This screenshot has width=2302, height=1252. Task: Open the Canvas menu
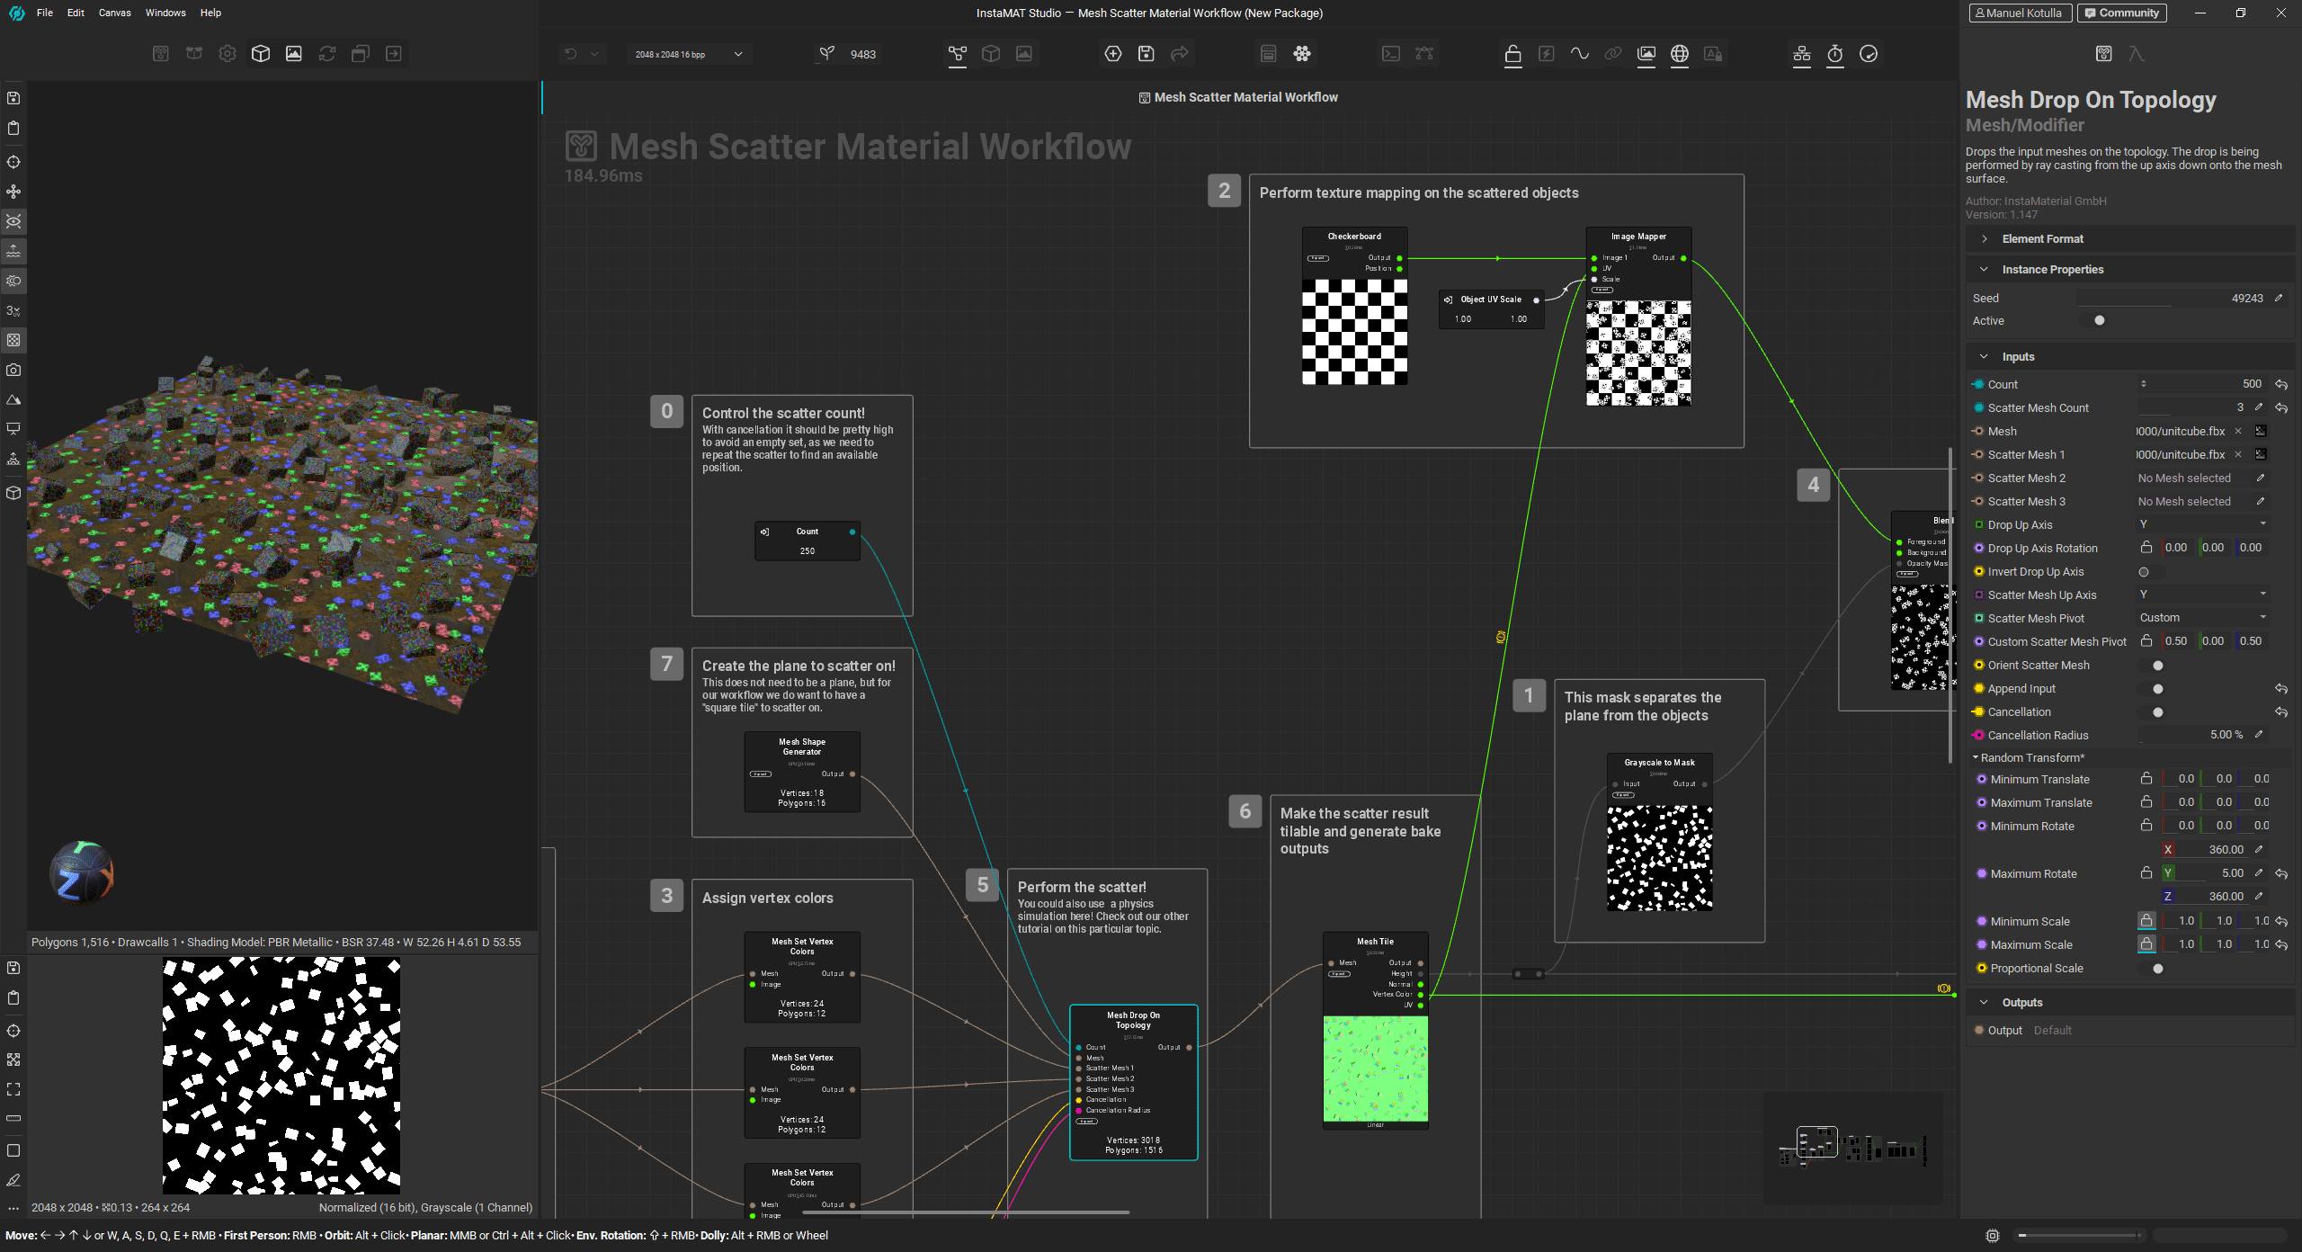[x=115, y=13]
